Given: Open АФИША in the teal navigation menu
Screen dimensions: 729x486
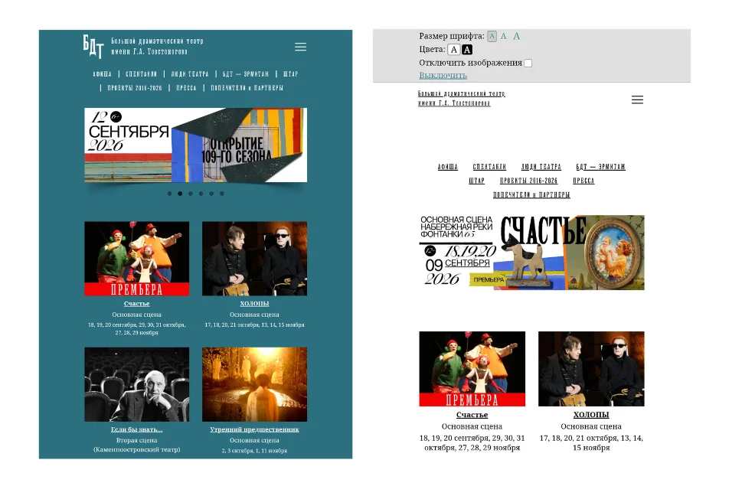Looking at the screenshot, I should coord(102,74).
